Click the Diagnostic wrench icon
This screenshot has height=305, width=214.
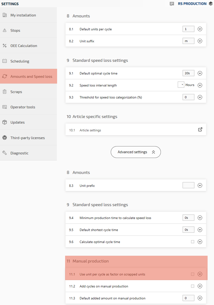(5, 153)
